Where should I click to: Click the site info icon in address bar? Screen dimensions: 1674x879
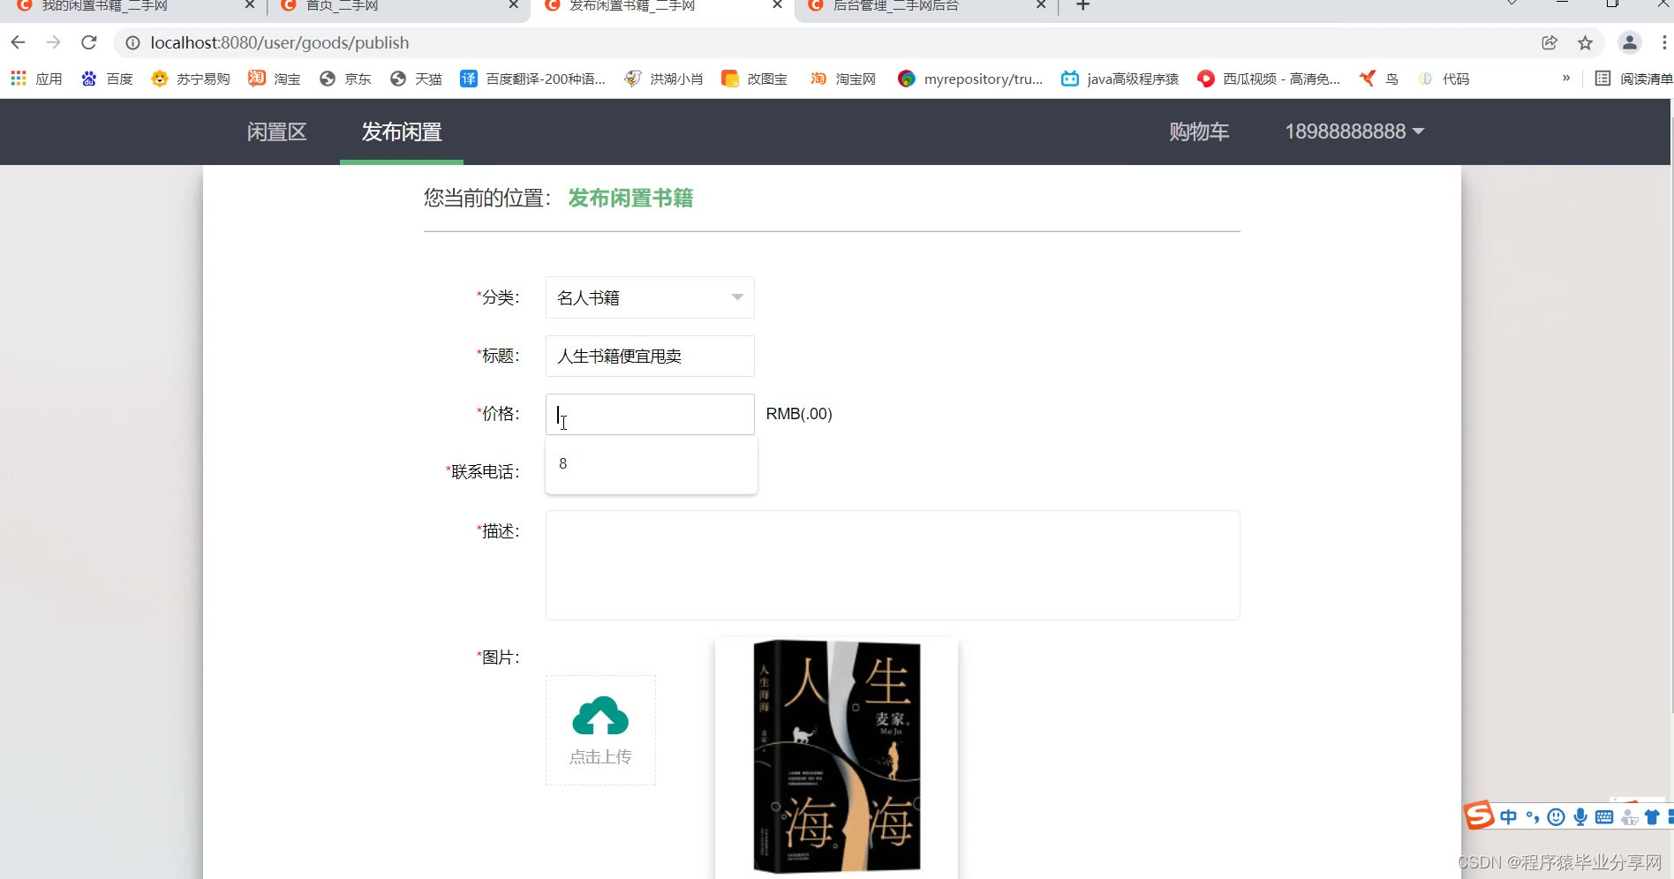coord(132,42)
